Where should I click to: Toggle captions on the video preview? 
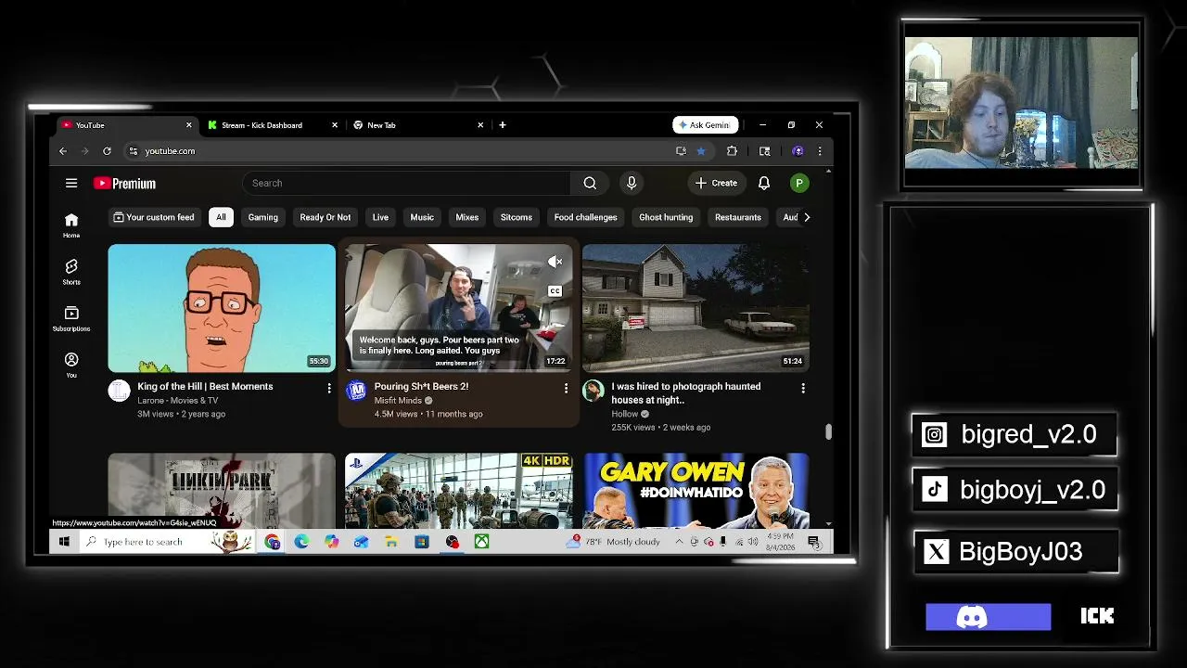(555, 291)
